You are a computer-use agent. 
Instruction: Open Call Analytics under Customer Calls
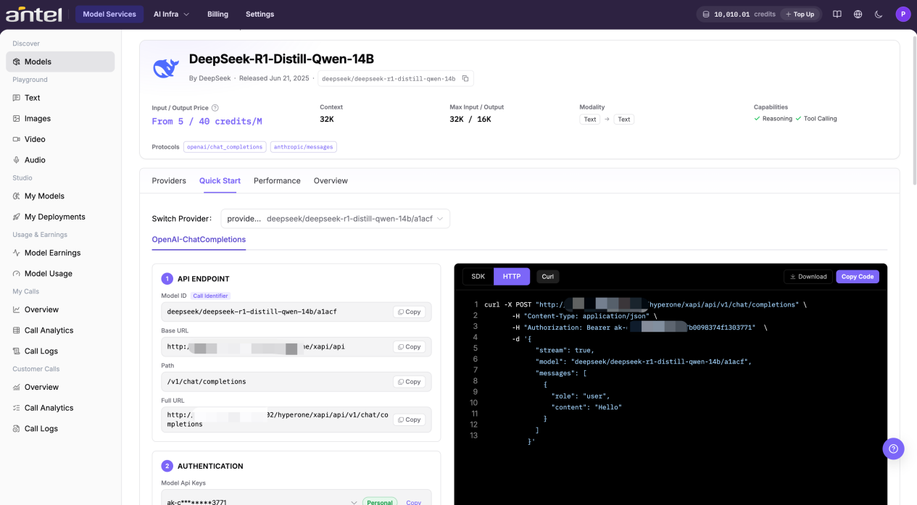click(60, 408)
